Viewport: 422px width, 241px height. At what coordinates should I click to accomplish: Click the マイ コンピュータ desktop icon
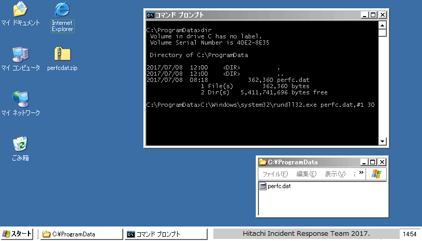[20, 54]
